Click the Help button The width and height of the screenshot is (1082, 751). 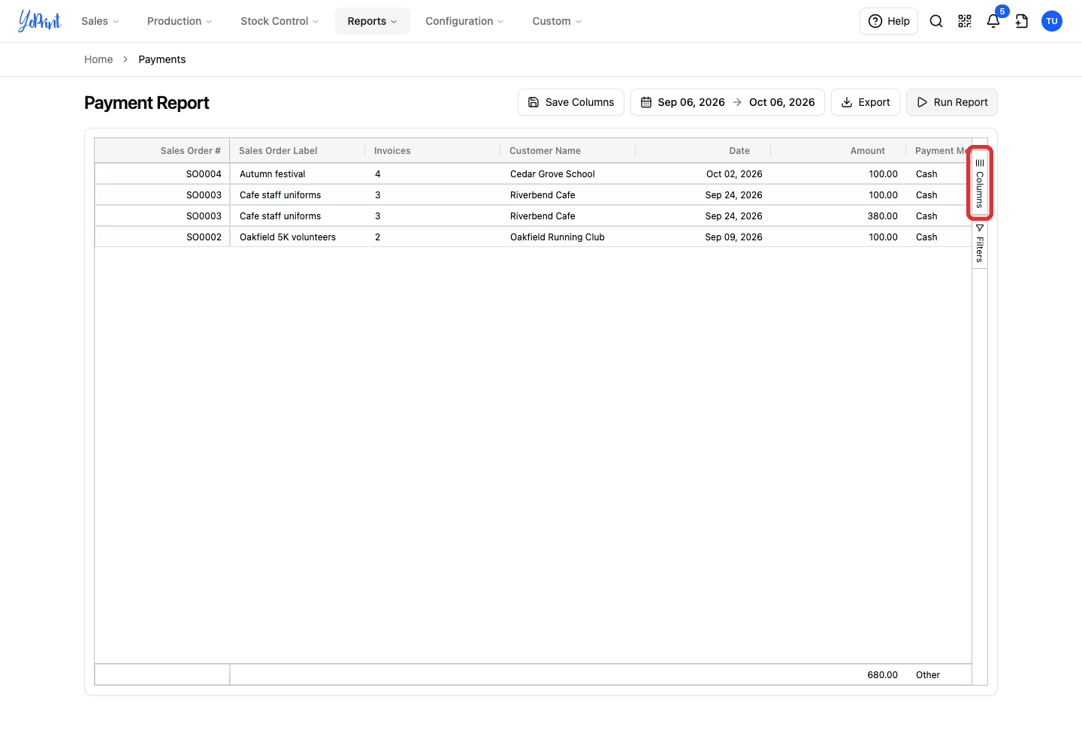coord(889,21)
